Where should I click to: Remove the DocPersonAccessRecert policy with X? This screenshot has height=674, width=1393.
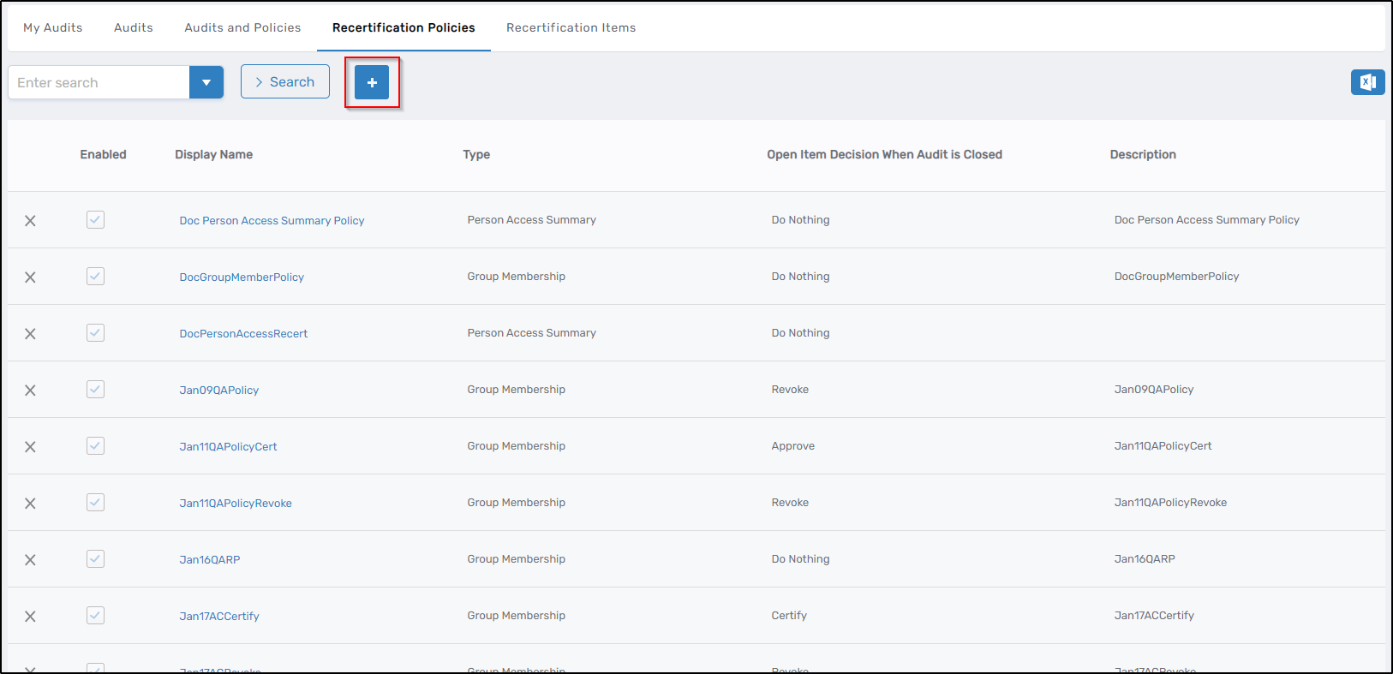point(30,334)
